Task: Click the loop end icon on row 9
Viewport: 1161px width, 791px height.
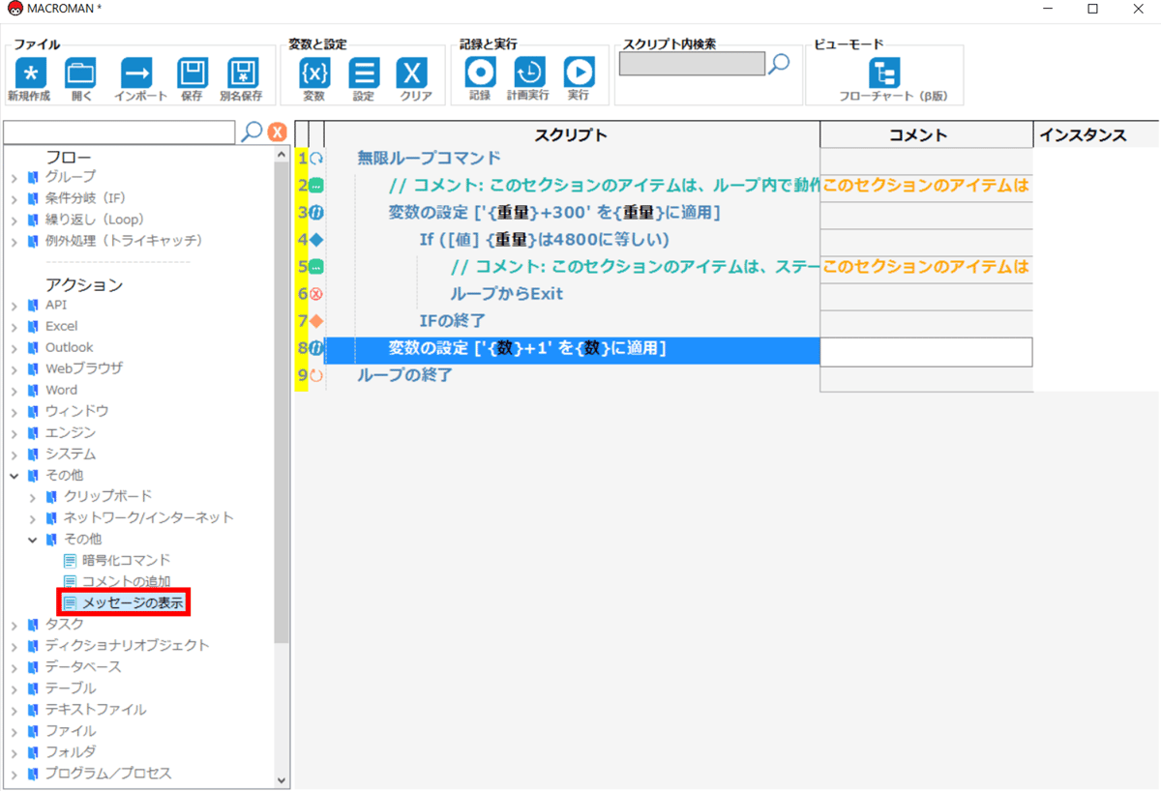Action: [x=316, y=375]
